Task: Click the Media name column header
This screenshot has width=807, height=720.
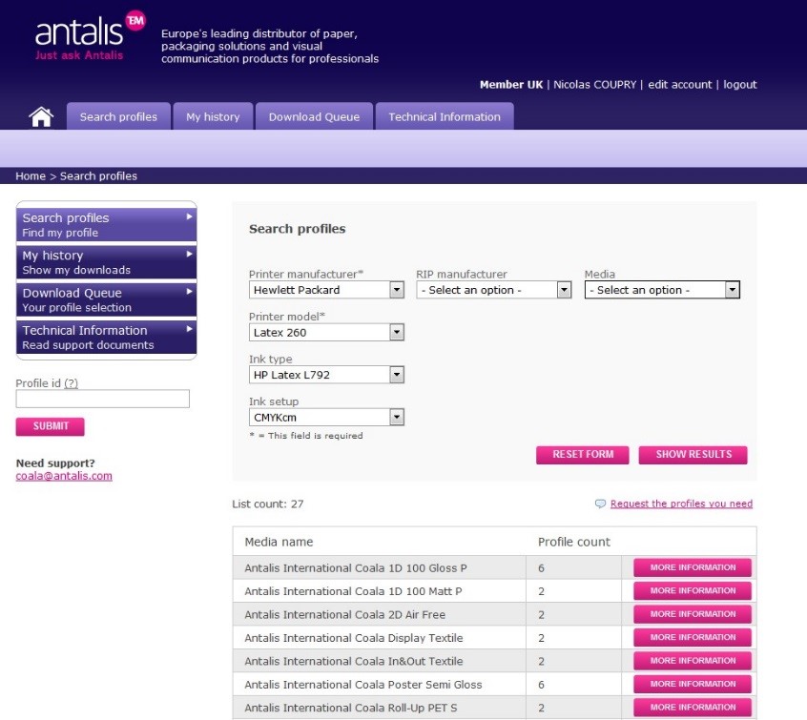Action: point(279,542)
